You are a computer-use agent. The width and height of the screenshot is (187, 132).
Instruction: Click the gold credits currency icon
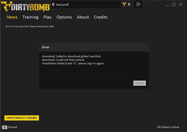coord(124,4)
